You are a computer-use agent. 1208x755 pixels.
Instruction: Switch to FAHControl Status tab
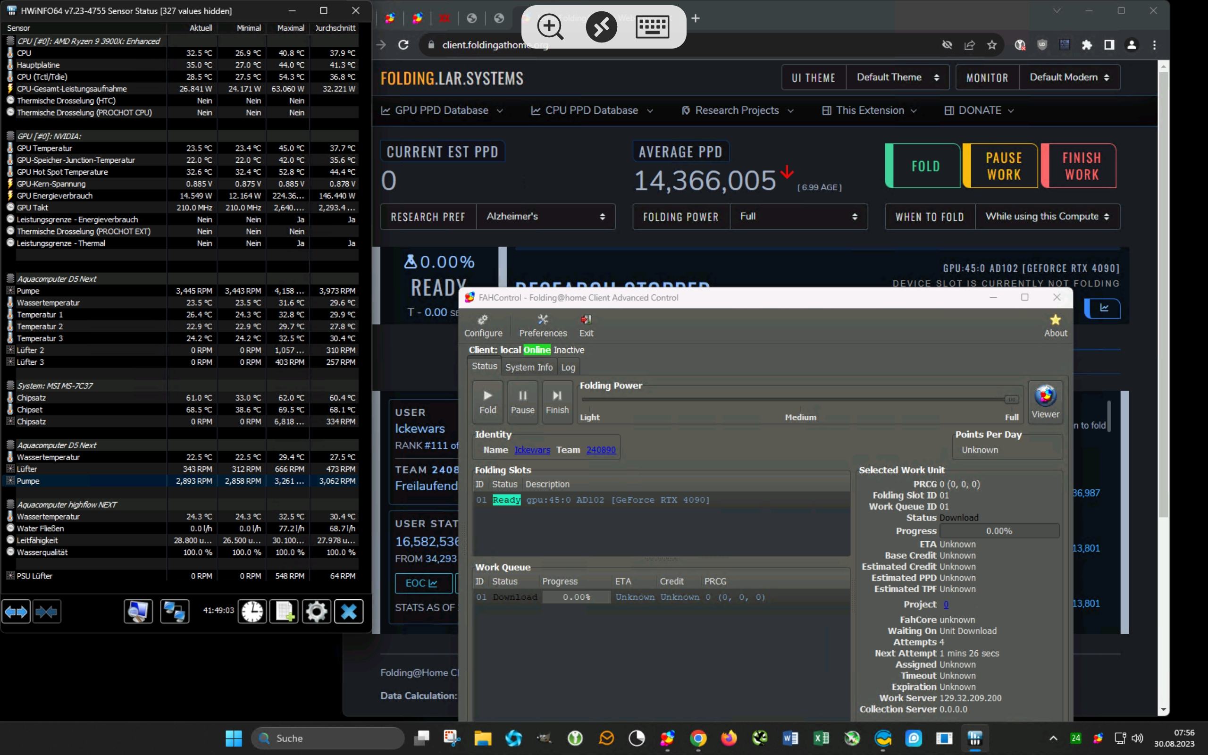pyautogui.click(x=484, y=366)
